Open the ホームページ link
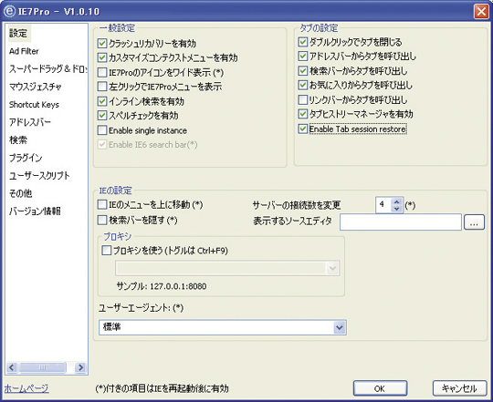Viewport: 493px width, 402px height. pyautogui.click(x=26, y=388)
